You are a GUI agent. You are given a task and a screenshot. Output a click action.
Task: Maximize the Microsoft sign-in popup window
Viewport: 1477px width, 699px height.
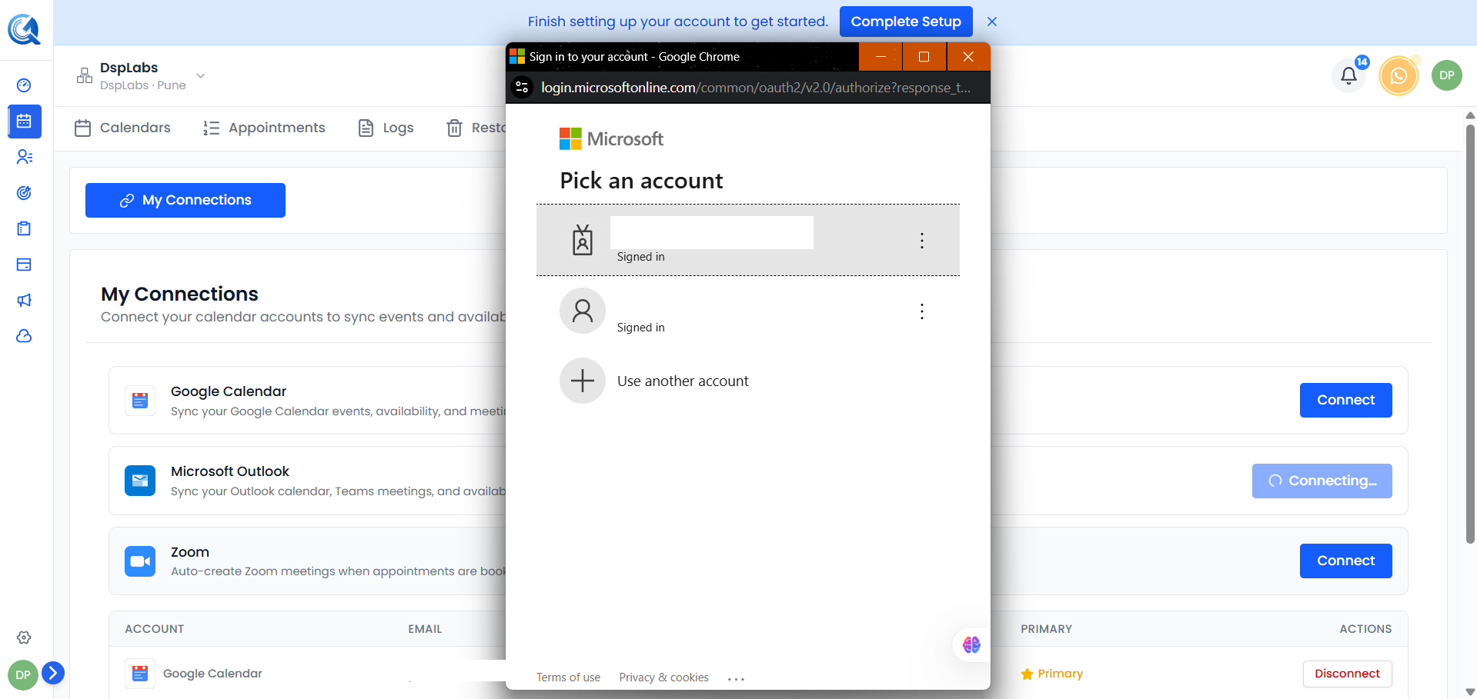click(924, 57)
